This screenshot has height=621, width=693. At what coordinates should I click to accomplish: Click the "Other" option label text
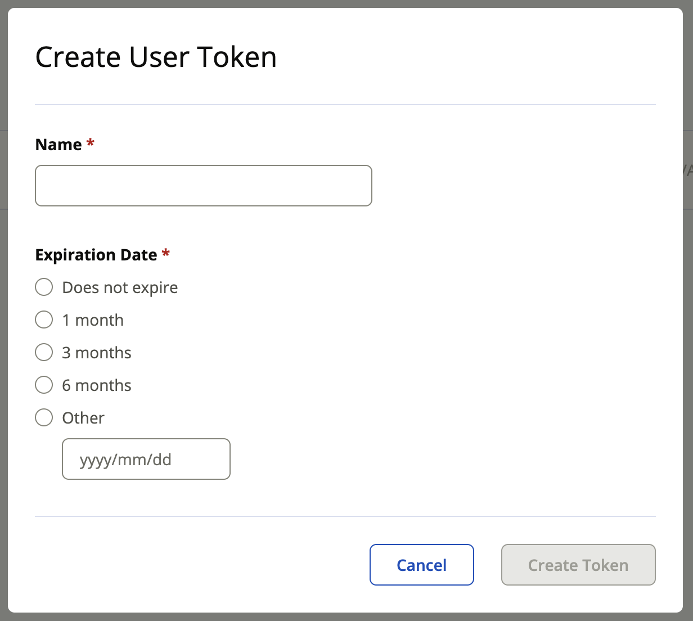click(83, 418)
